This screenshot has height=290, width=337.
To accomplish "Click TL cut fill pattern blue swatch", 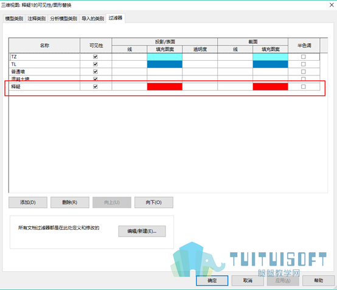I will [270, 64].
